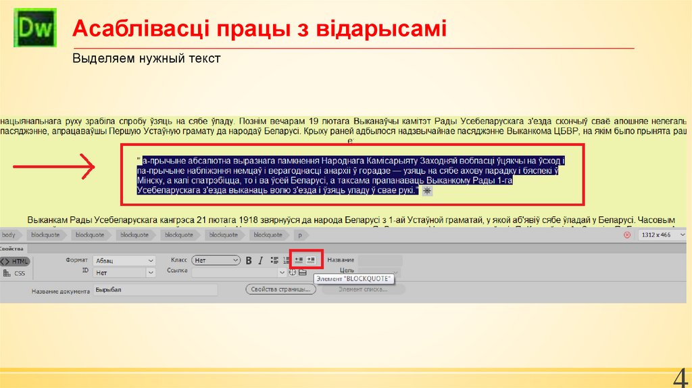Select the Свойства panel tab
692x388 pixels.
coord(12,249)
